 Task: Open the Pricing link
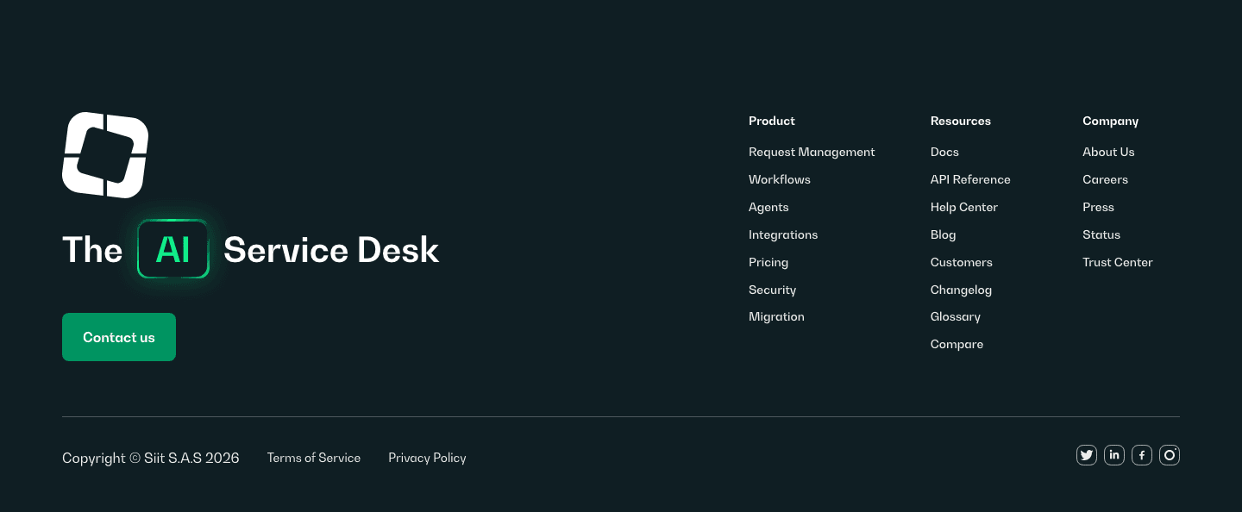768,262
